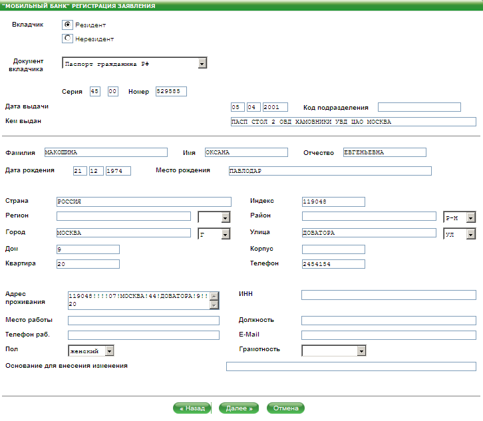Click the Дата выдачи day field 05
The image size is (483, 421).
[x=238, y=107]
